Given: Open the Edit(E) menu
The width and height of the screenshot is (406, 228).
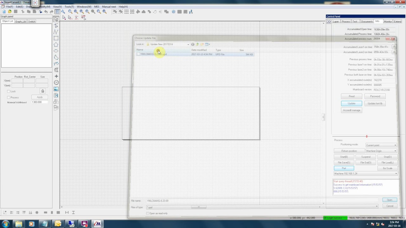Looking at the screenshot, I should click(19, 7).
